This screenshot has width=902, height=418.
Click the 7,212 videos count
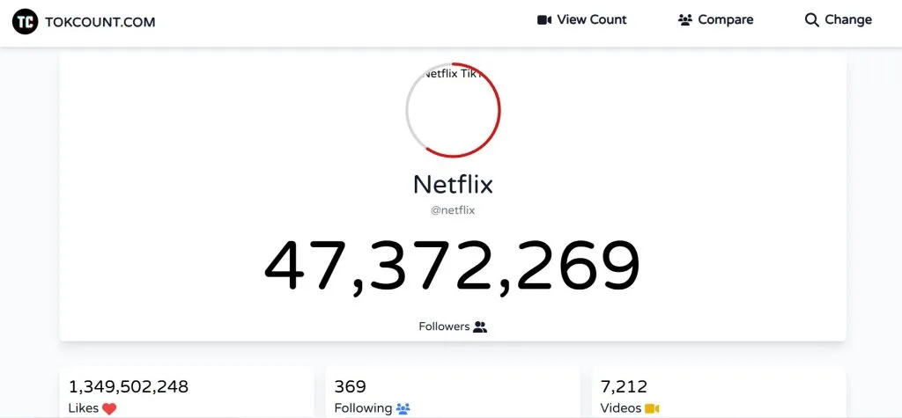(x=624, y=386)
